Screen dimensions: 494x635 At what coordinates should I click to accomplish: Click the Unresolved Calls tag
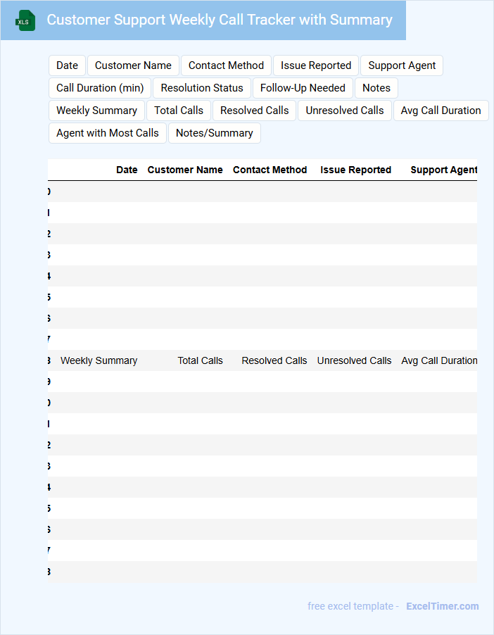pos(345,111)
